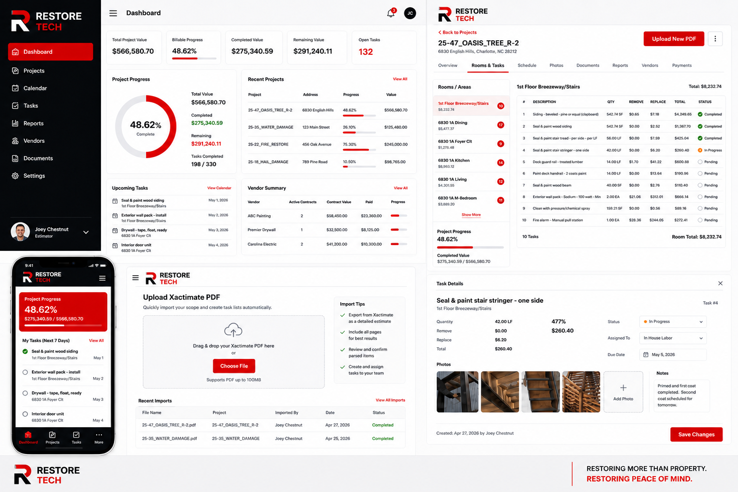
Task: Mark Interior door unit task complete on phone
Action: (x=25, y=414)
